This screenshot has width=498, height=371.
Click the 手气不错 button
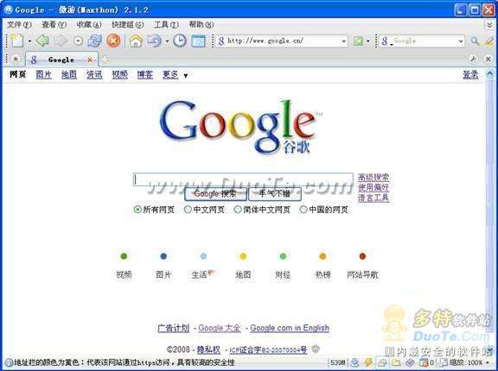point(275,193)
